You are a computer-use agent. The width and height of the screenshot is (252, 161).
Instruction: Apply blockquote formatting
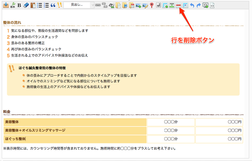[53, 5]
